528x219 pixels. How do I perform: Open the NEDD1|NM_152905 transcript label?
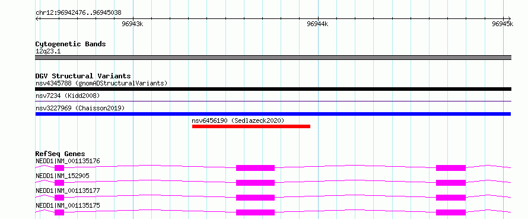click(62, 176)
